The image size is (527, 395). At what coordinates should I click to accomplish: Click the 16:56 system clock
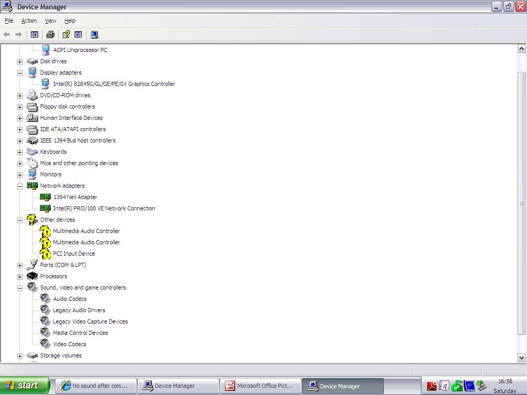pyautogui.click(x=505, y=381)
